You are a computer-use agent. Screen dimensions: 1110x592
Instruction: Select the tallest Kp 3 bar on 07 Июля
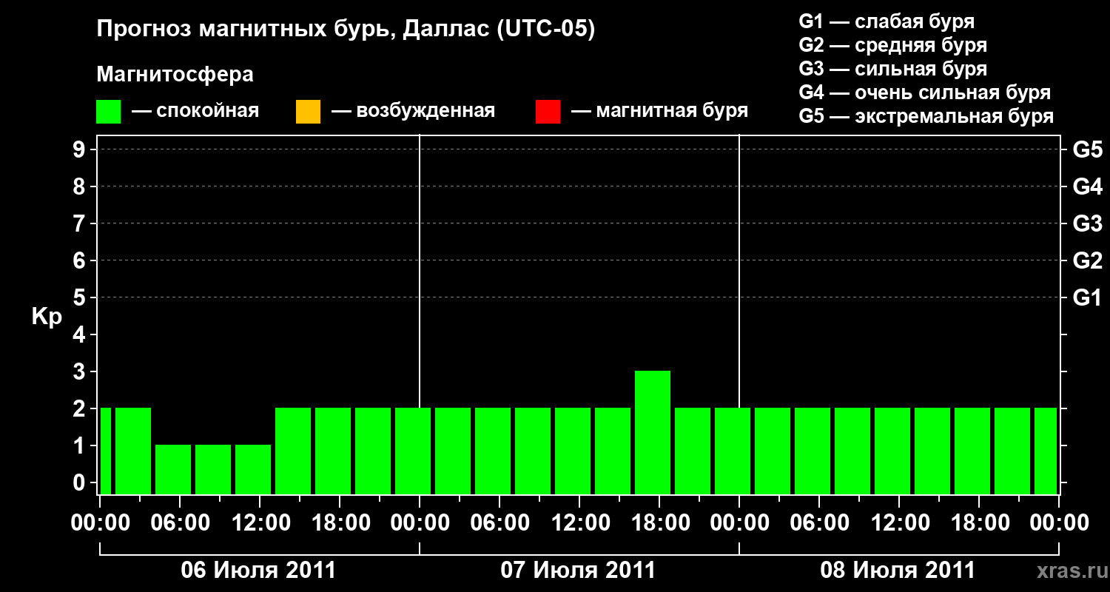click(x=653, y=432)
